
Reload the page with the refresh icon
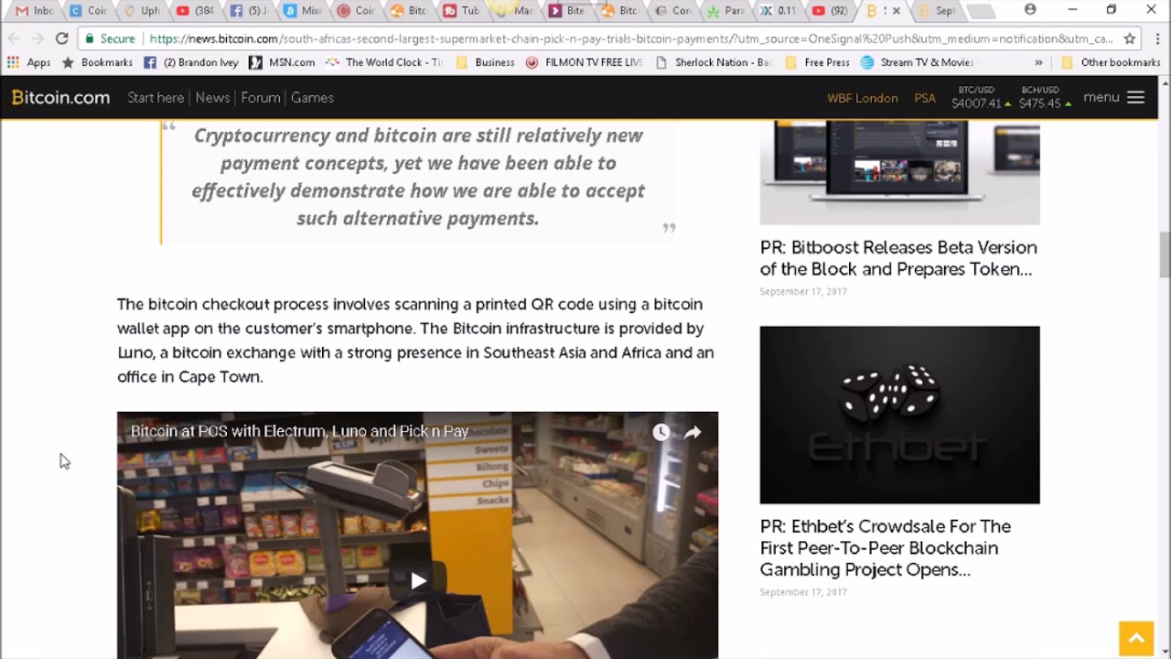pyautogui.click(x=61, y=38)
